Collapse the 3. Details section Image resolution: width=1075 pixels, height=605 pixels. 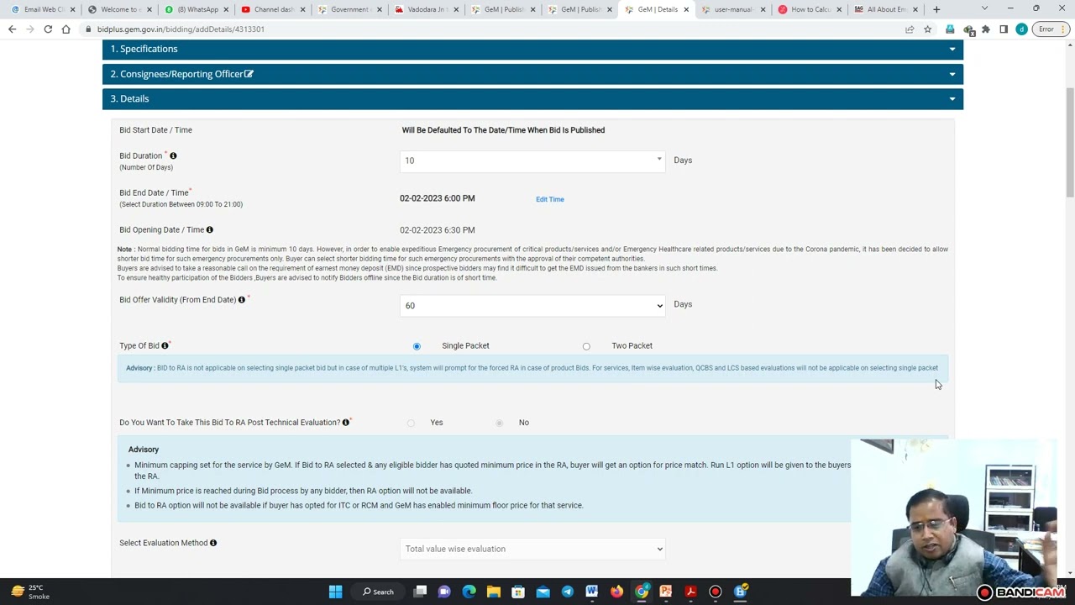coord(532,98)
